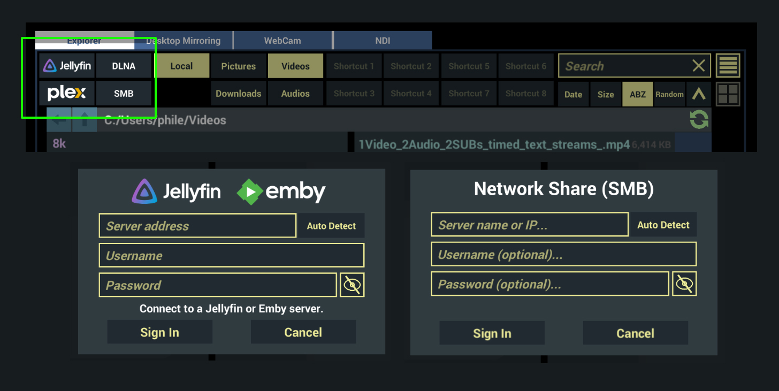
Task: Click the Jellyfin logo in dialog
Action: (176, 191)
